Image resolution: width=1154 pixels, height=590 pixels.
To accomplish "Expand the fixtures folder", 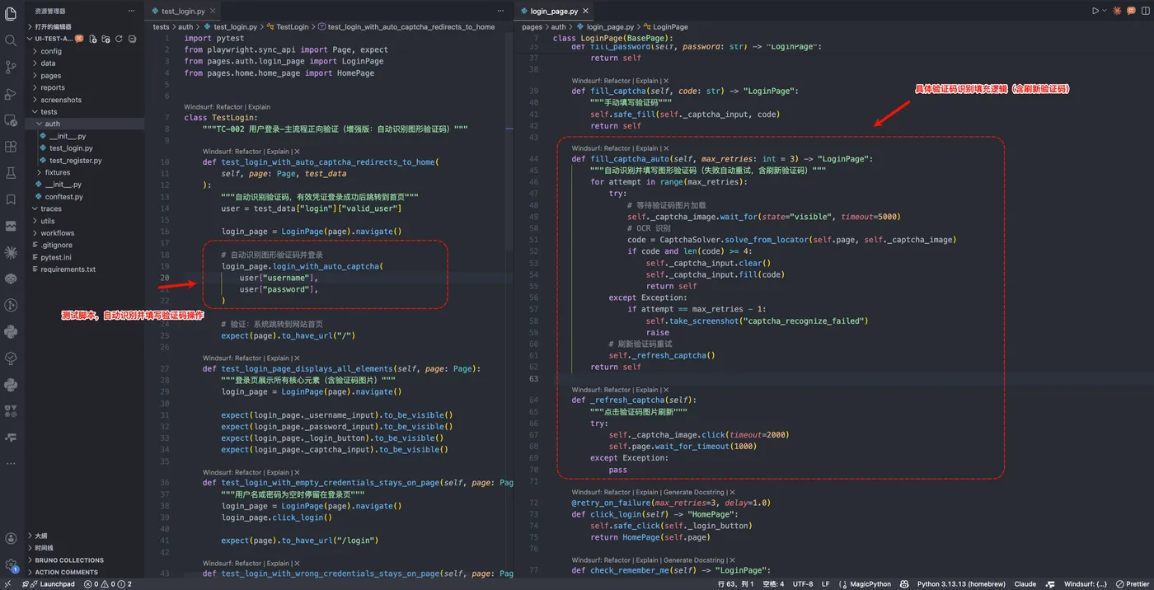I will tap(84, 172).
